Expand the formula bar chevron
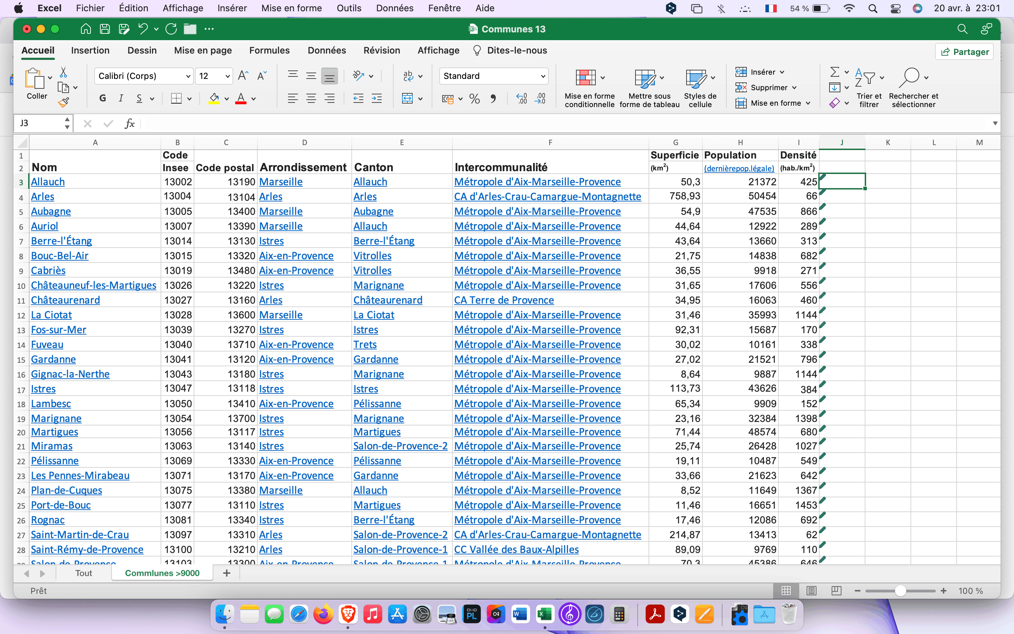 995,123
